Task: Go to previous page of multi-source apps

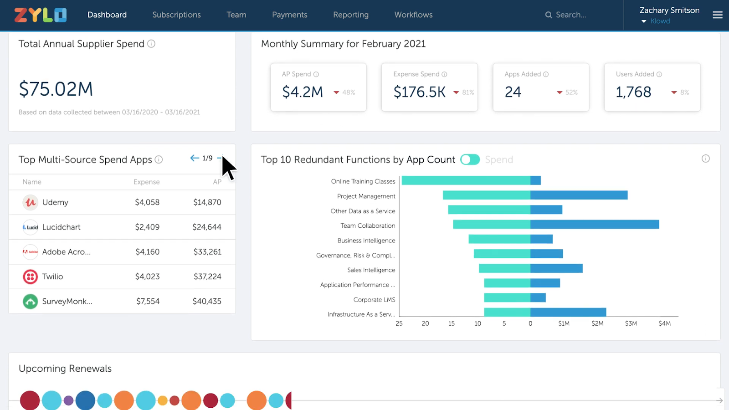Action: [x=195, y=158]
